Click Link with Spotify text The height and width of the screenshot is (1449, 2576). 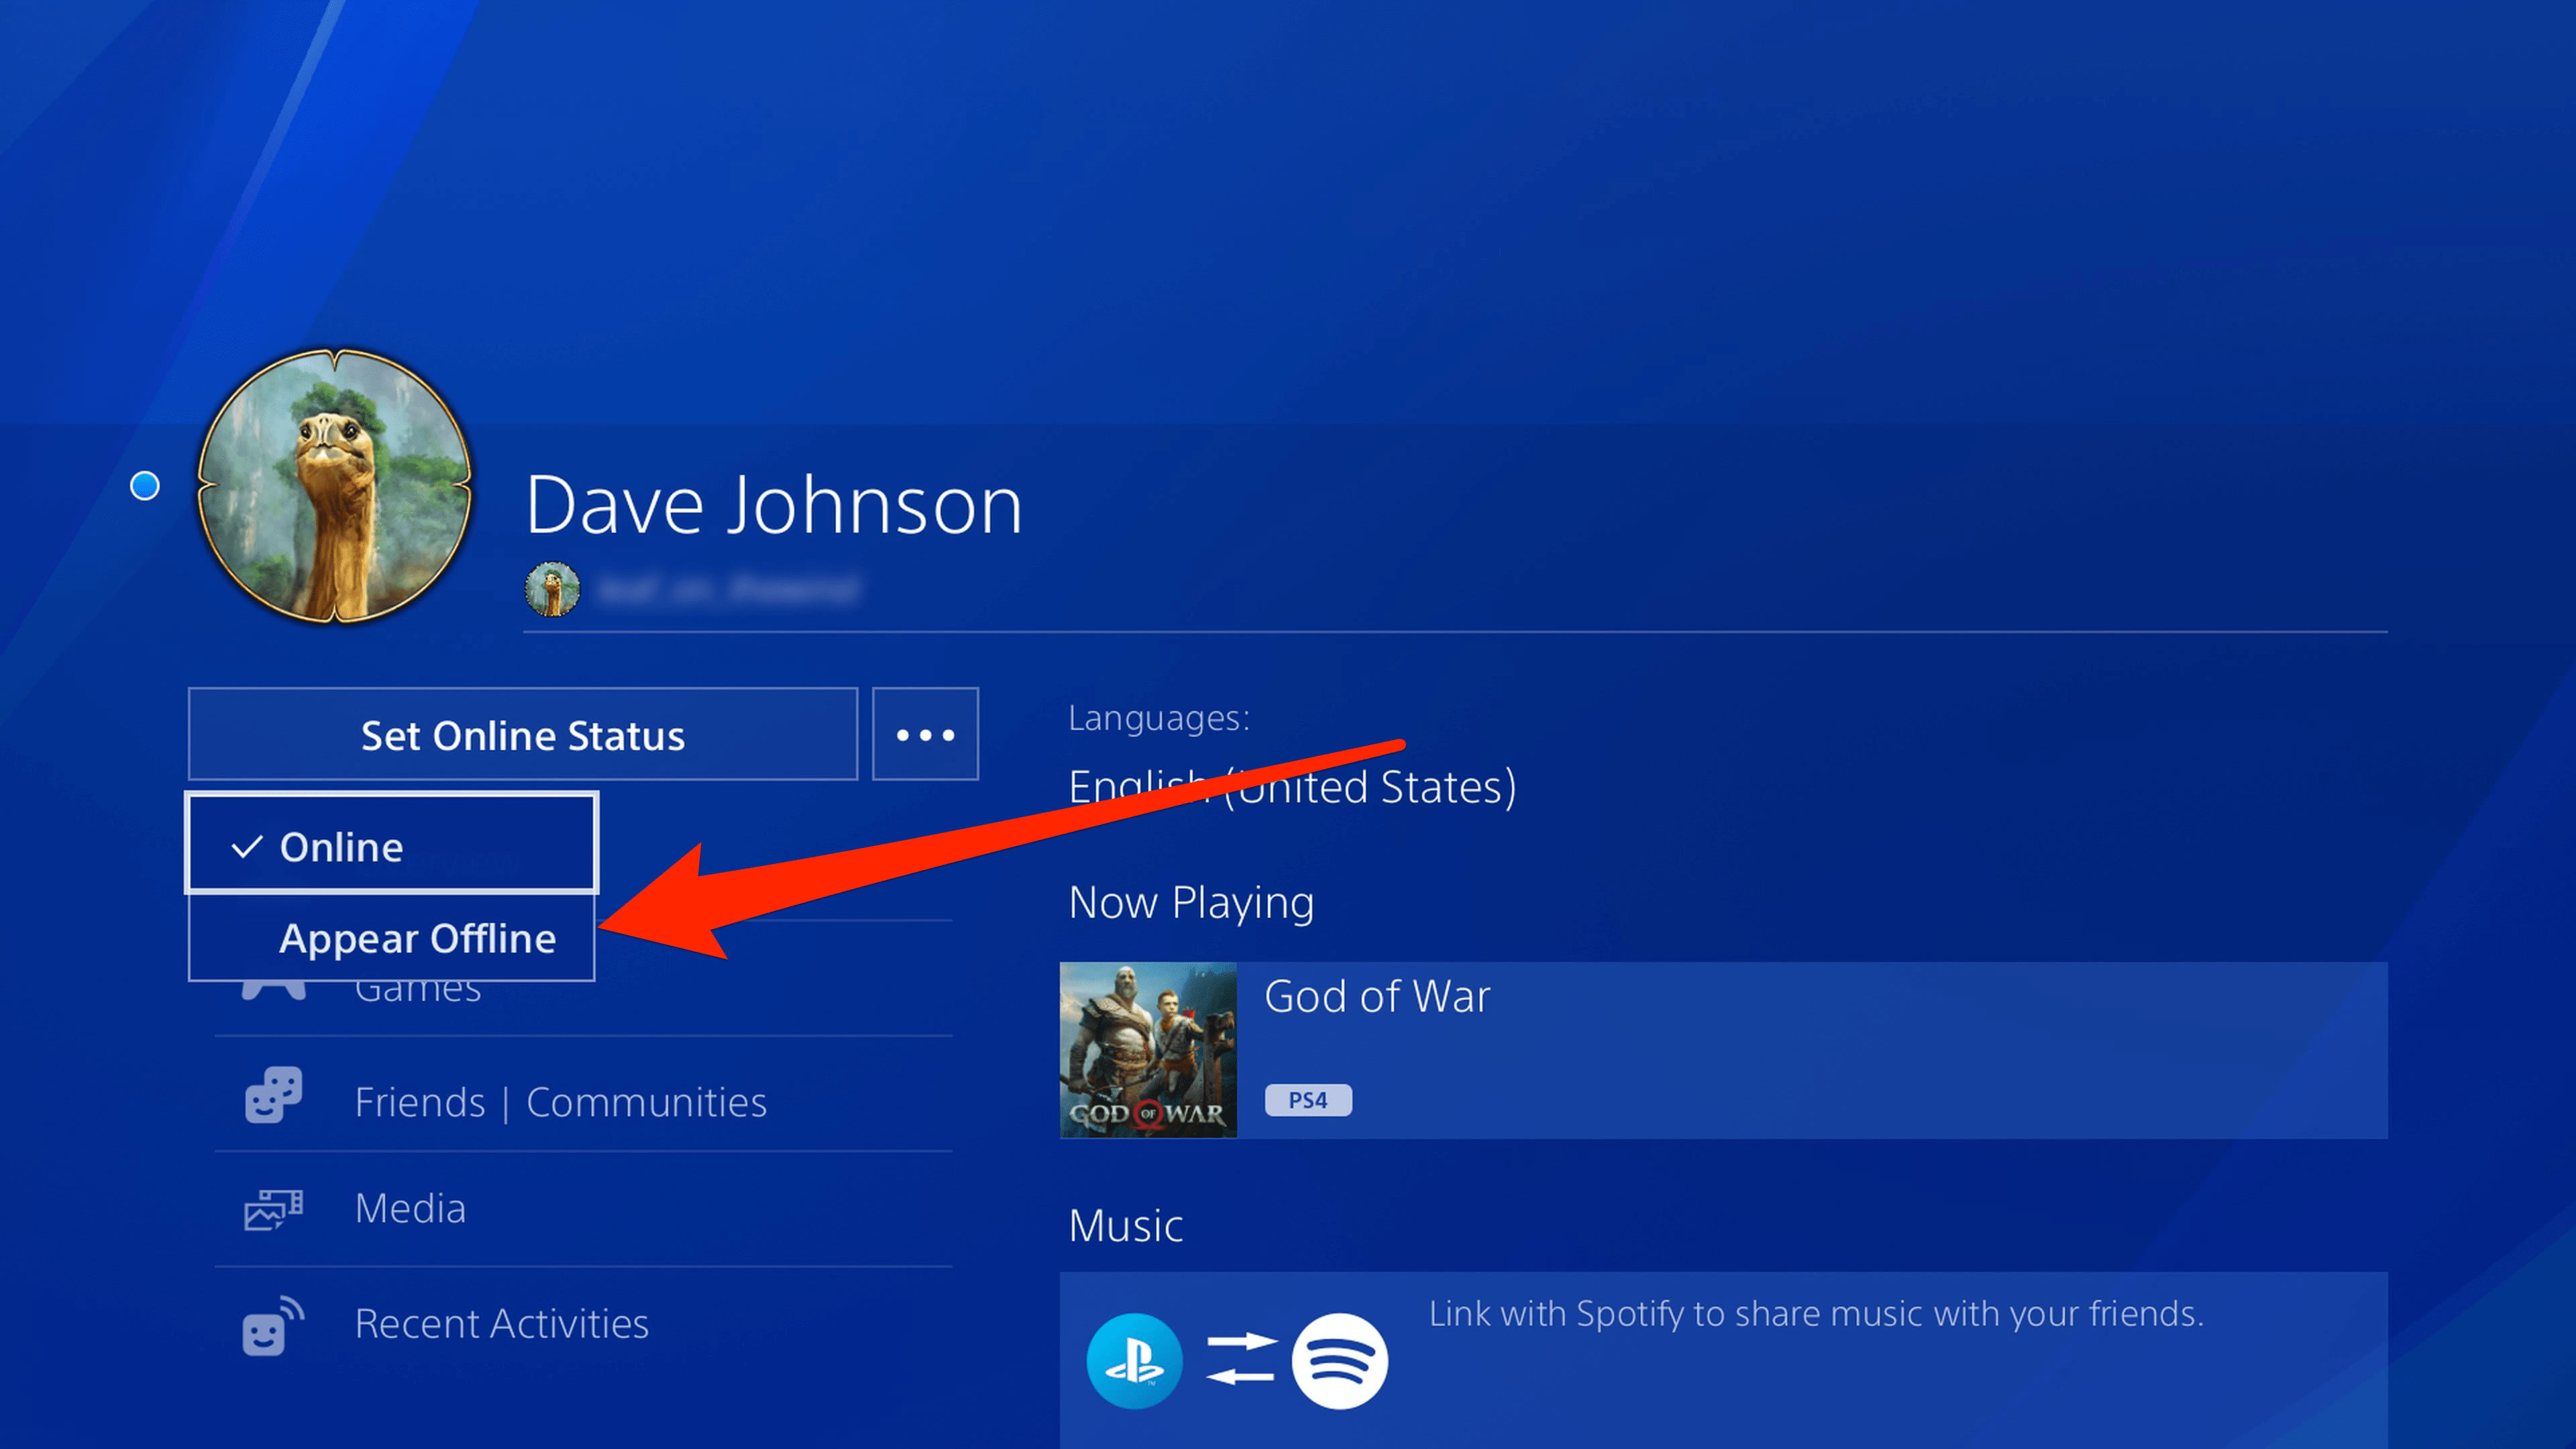pyautogui.click(x=1816, y=1314)
